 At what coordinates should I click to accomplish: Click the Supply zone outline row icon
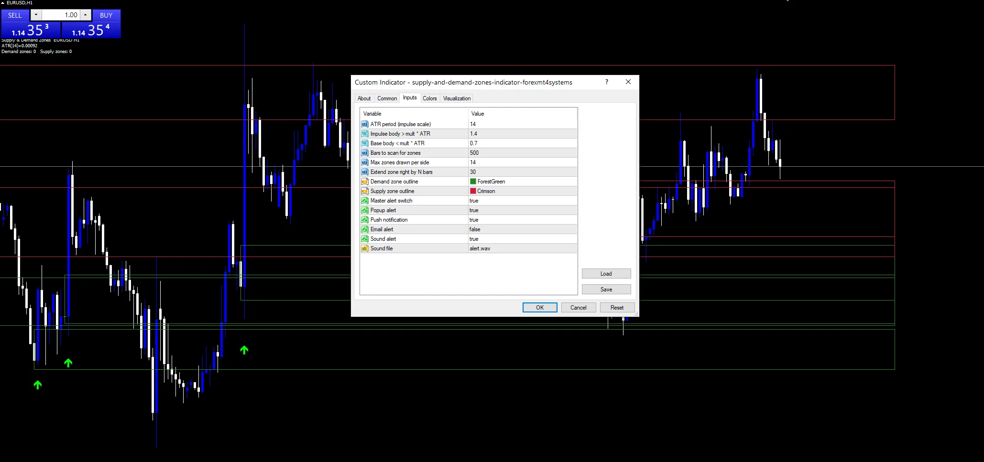[364, 191]
